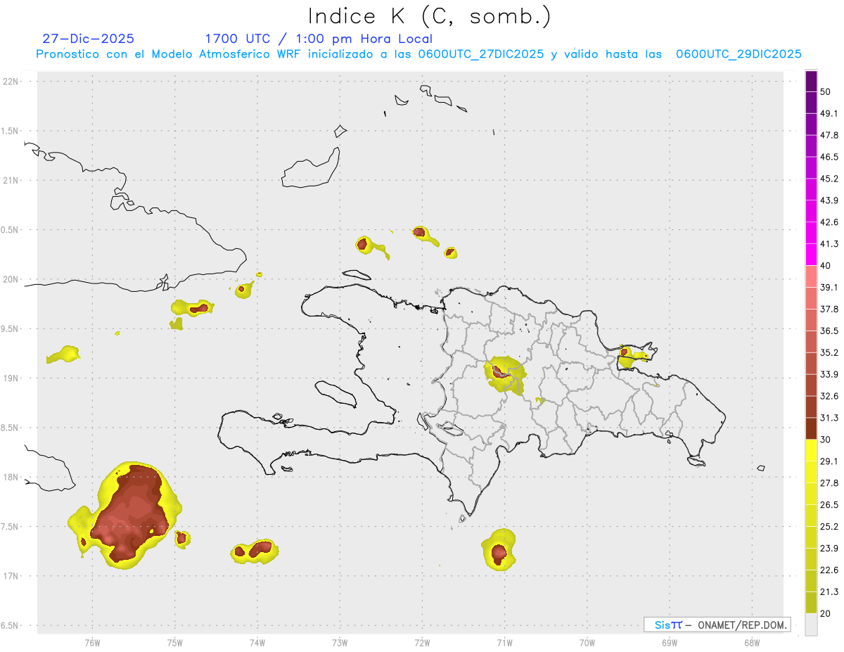Click the legend value '27.8'
Viewport: 844px width, 652px height.
click(829, 482)
